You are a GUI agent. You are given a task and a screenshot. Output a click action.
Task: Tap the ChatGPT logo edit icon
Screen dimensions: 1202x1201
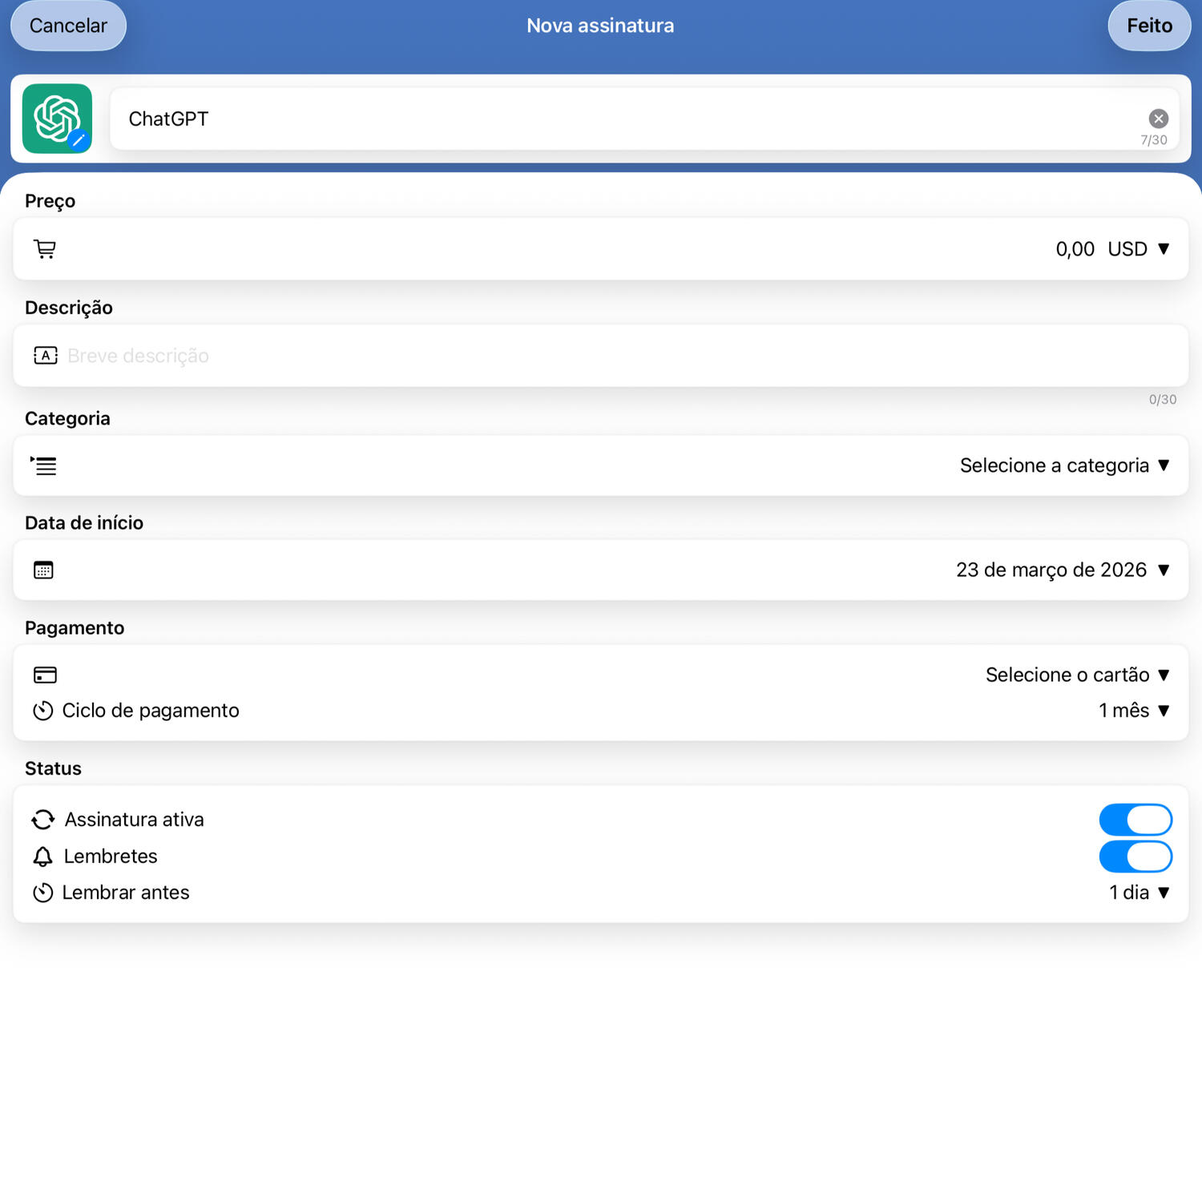pyautogui.click(x=78, y=140)
